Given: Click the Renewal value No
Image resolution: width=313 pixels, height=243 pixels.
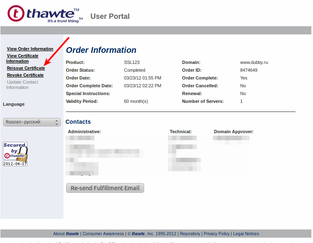Looking at the screenshot, I should (243, 93).
